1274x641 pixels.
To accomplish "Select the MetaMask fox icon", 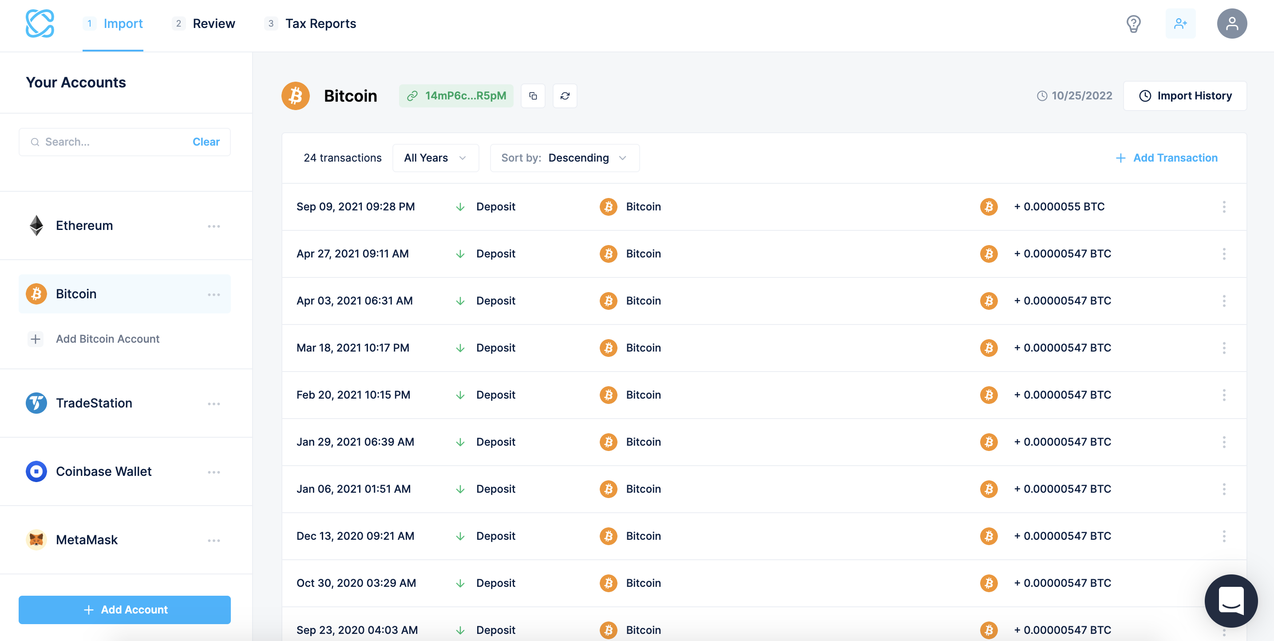I will click(36, 540).
